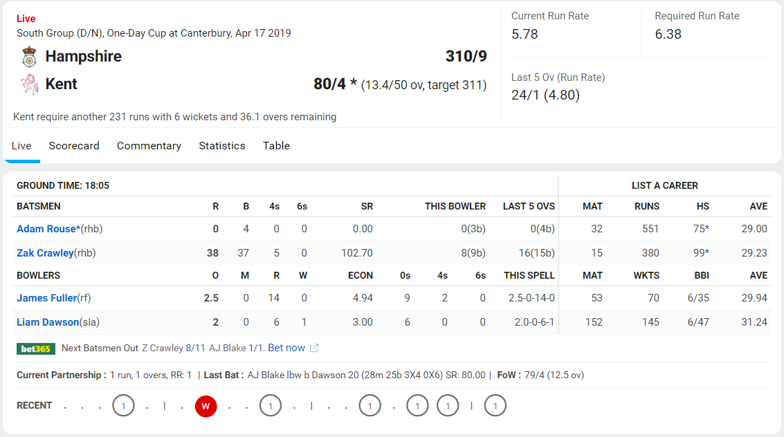Click the red W wicket ball marker
This screenshot has width=784, height=437.
coord(206,406)
